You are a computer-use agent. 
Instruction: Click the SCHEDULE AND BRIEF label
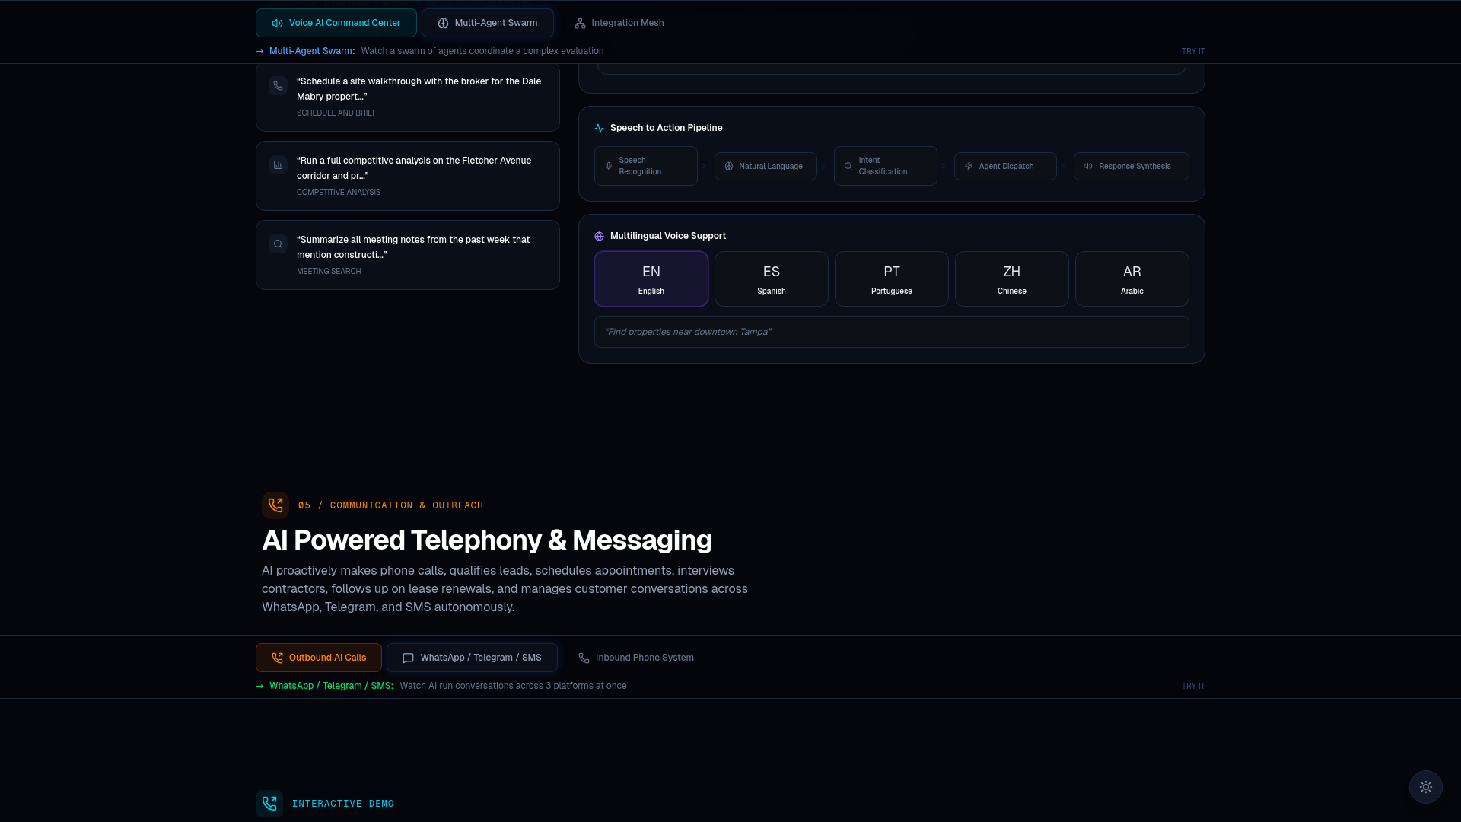point(336,113)
